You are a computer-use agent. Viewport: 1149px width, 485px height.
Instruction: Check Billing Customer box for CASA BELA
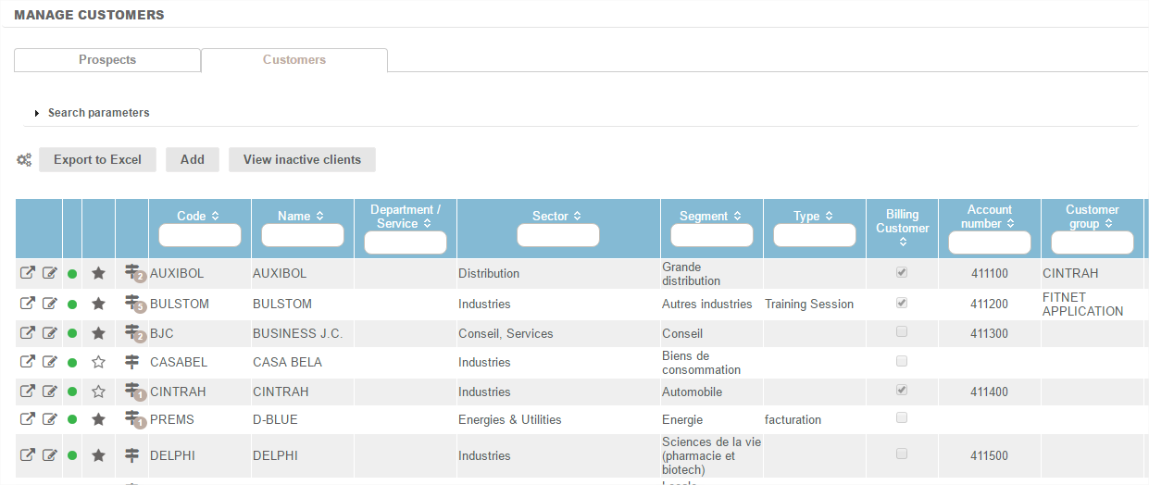pos(902,361)
